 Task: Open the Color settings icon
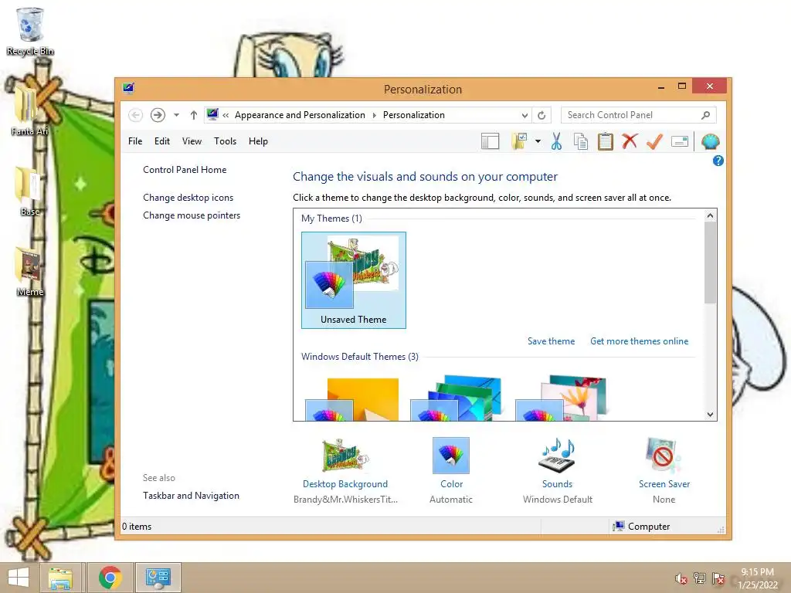point(451,456)
